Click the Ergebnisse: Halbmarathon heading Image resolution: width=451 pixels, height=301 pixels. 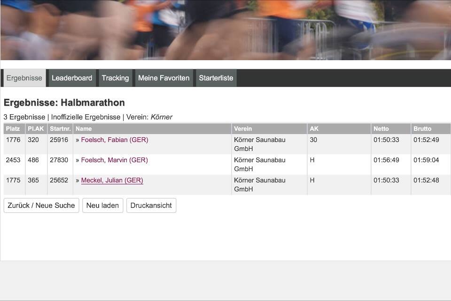(x=64, y=103)
